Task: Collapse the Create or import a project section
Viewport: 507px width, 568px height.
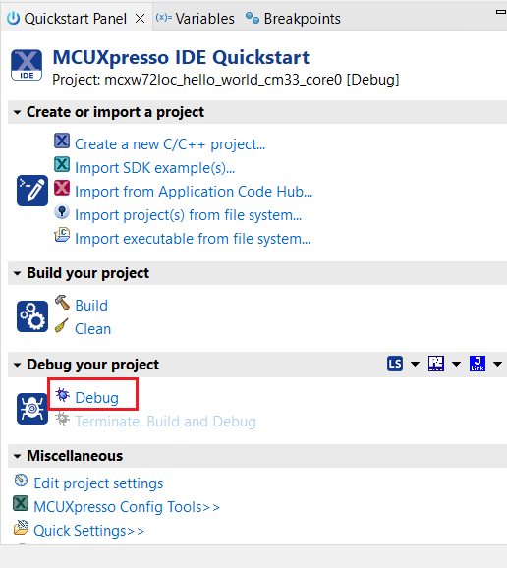Action: (17, 112)
